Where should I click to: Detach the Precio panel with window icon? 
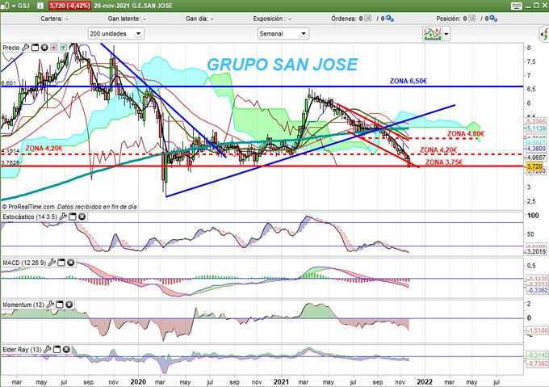pyautogui.click(x=35, y=48)
